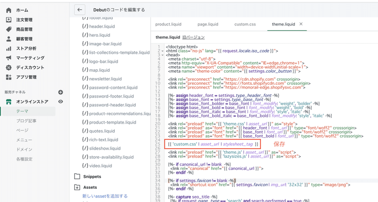Open product-template.liquid file
The width and height of the screenshot is (378, 202).
(112, 122)
